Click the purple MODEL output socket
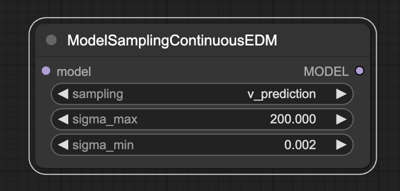The image size is (400, 191). 359,70
